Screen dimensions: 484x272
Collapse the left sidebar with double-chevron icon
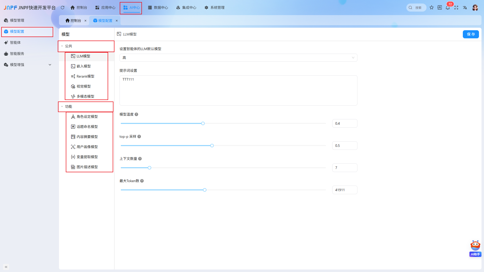coord(6,267)
